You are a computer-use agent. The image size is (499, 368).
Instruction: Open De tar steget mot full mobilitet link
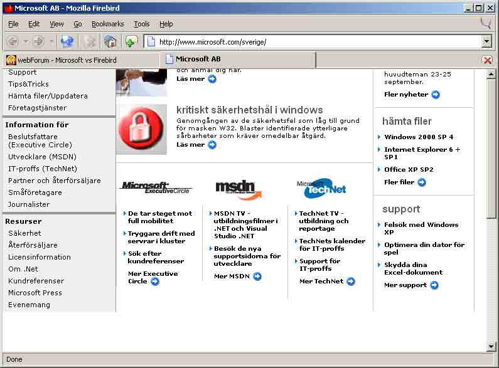pyautogui.click(x=160, y=217)
